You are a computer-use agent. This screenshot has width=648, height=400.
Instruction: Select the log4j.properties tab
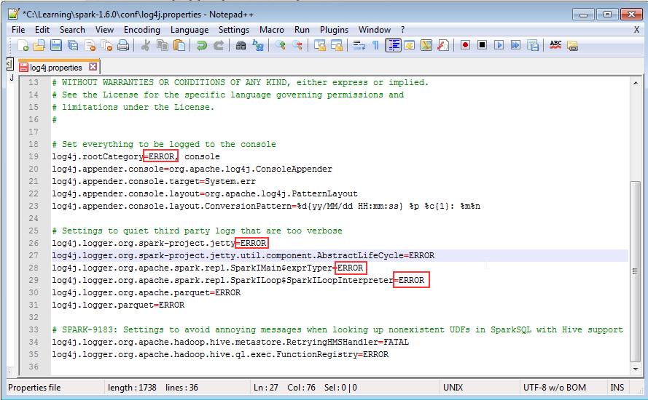(55, 68)
